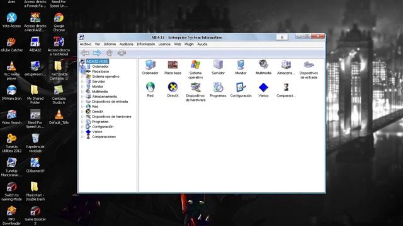The width and height of the screenshot is (403, 226).
Task: Expand the Servidor tree node
Action: (x=82, y=82)
